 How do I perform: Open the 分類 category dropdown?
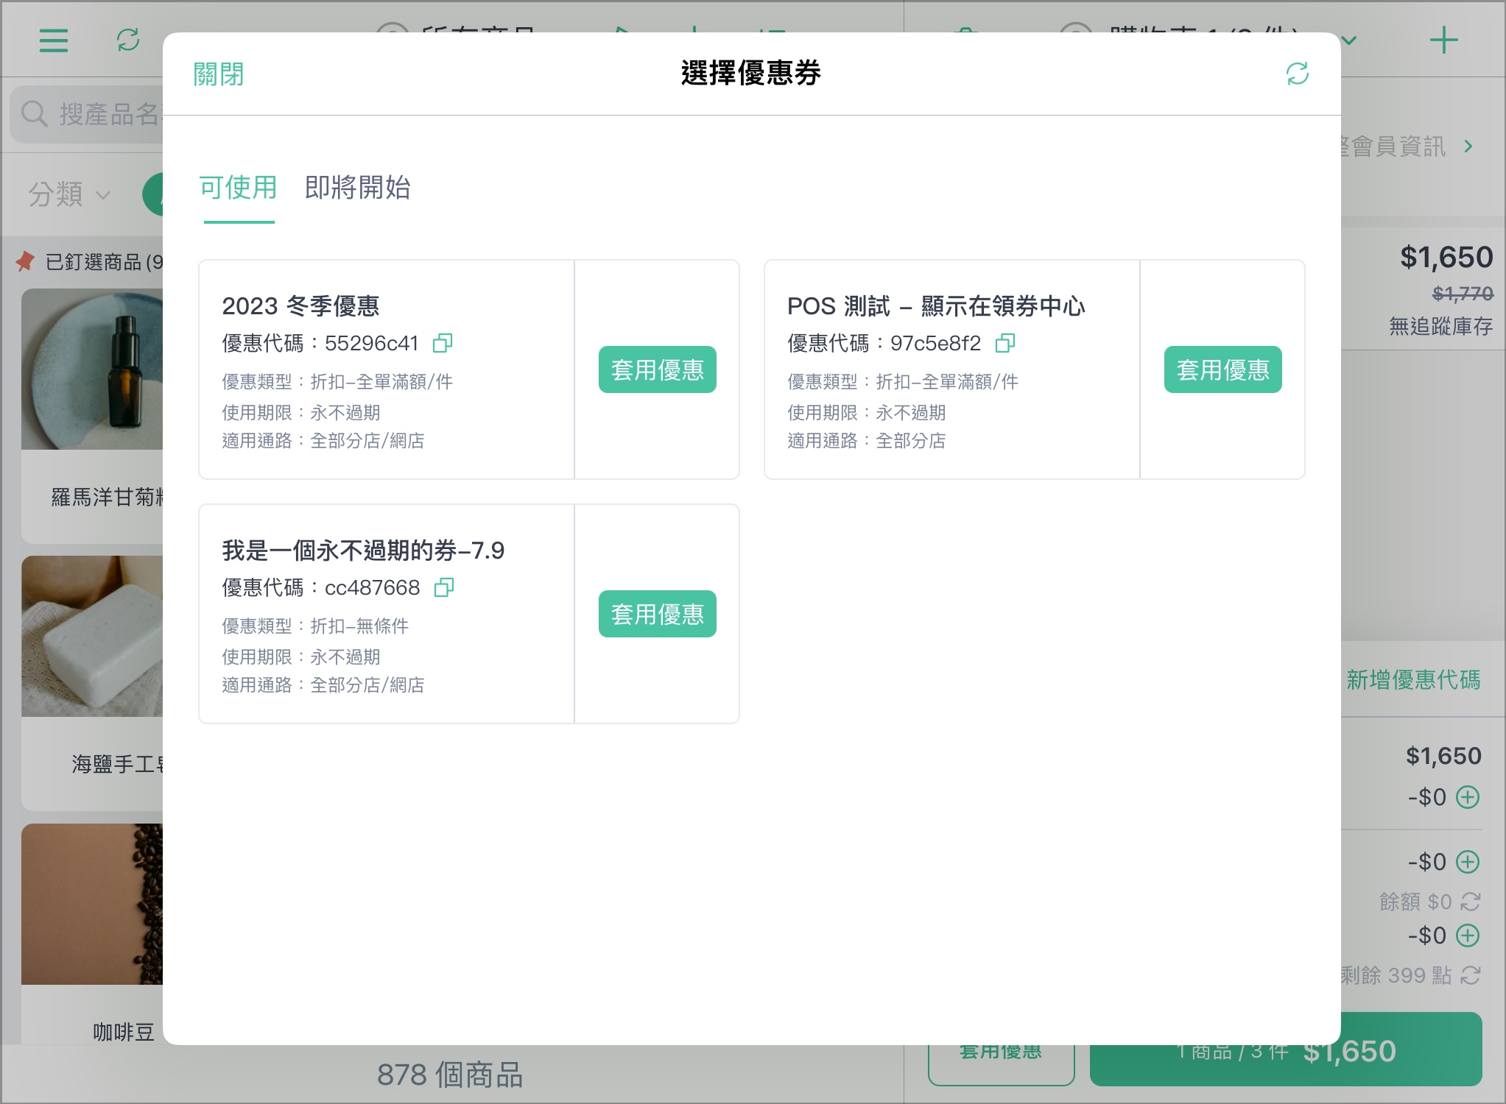tap(69, 195)
